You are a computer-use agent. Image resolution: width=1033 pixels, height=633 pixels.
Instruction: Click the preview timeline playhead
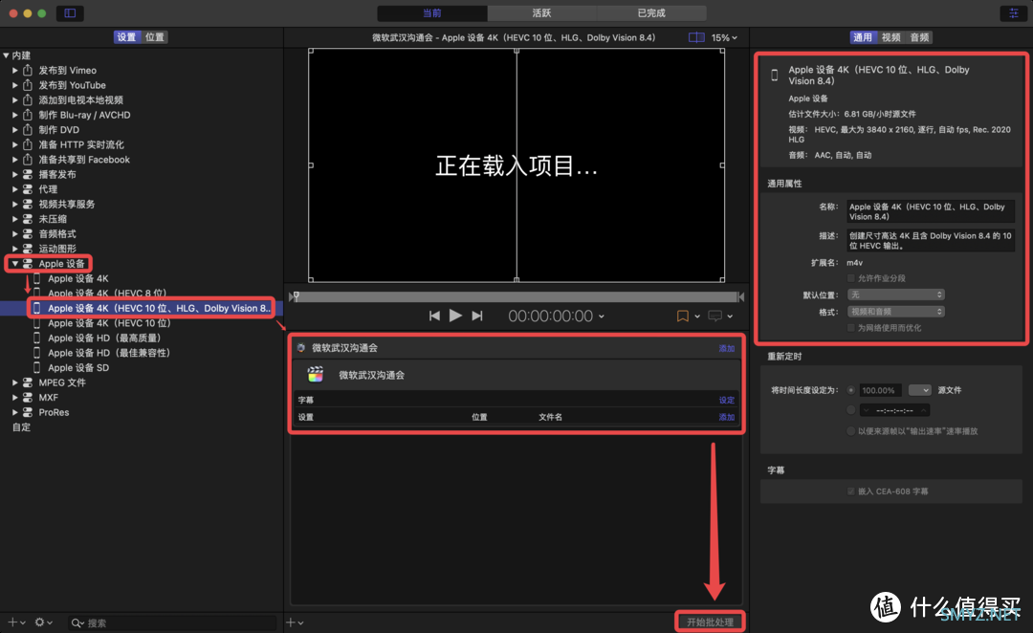(x=296, y=296)
